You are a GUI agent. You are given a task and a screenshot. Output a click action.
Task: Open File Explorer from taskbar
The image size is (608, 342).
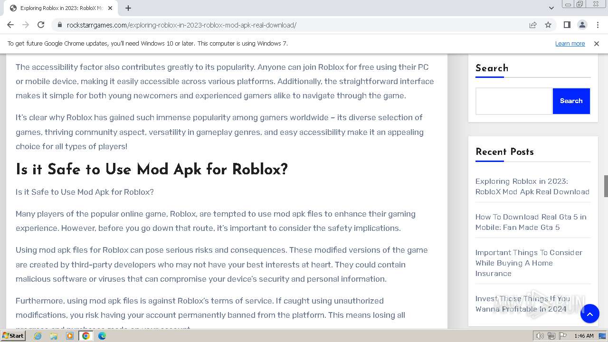tap(54, 336)
